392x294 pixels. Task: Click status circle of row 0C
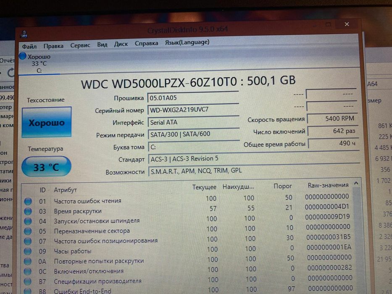click(28, 271)
